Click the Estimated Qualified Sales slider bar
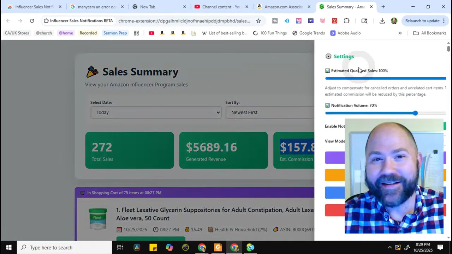452x254 pixels. 385,78
